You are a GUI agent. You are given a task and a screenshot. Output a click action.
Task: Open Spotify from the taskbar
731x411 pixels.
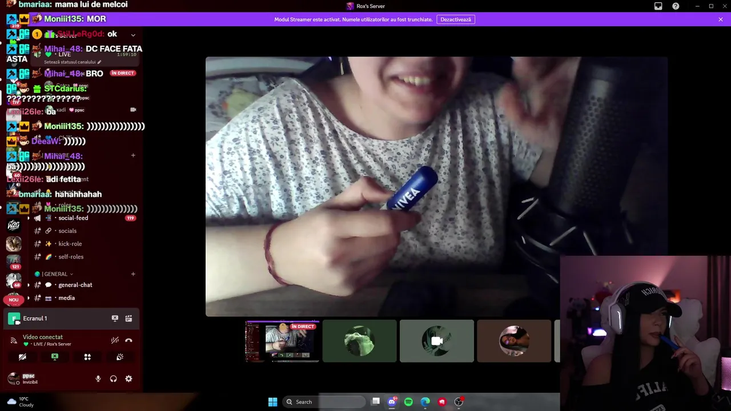pyautogui.click(x=408, y=402)
